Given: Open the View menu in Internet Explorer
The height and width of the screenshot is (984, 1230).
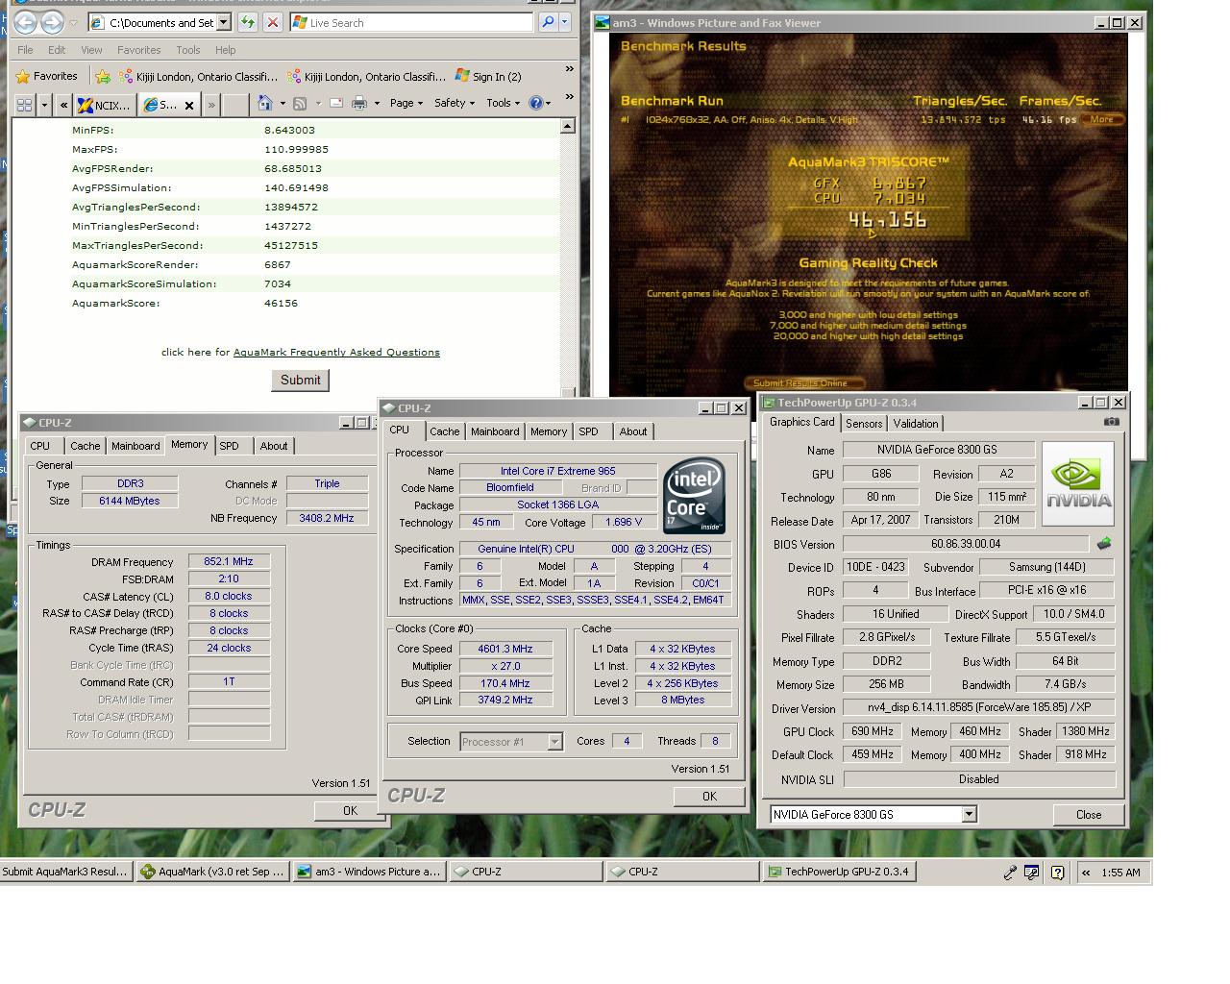Looking at the screenshot, I should tap(91, 50).
